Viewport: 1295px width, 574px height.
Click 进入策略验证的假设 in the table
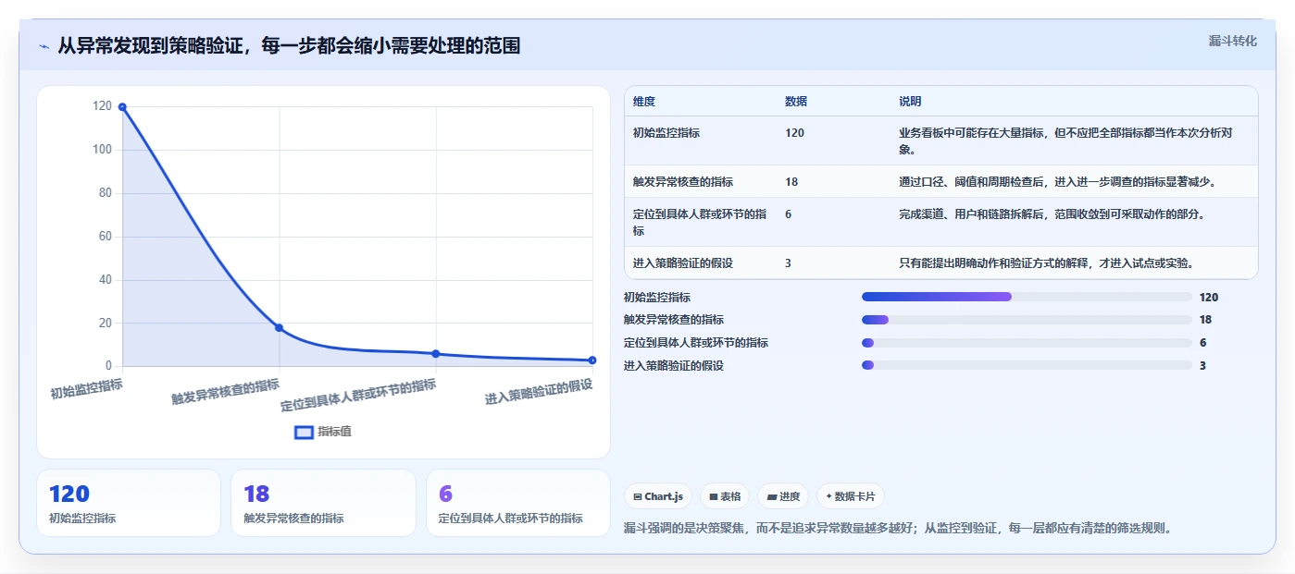[x=683, y=263]
